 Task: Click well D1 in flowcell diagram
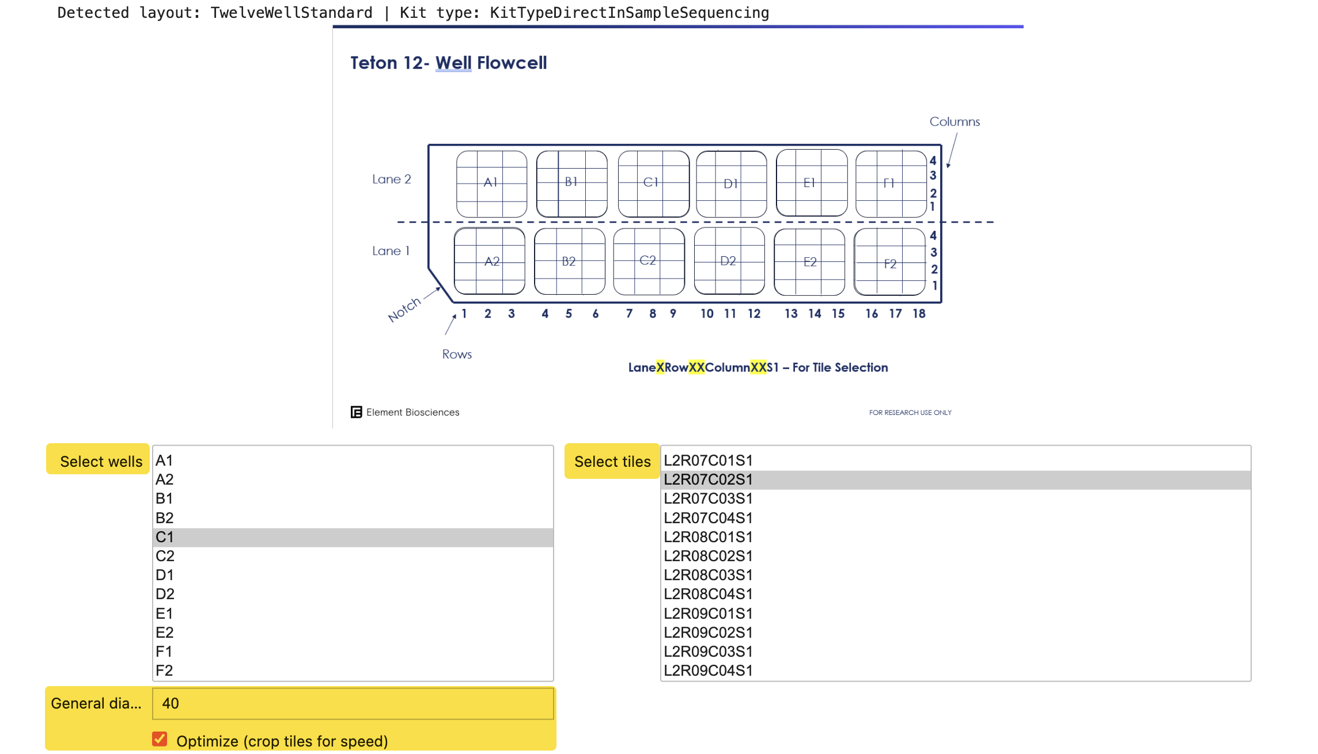tap(732, 184)
